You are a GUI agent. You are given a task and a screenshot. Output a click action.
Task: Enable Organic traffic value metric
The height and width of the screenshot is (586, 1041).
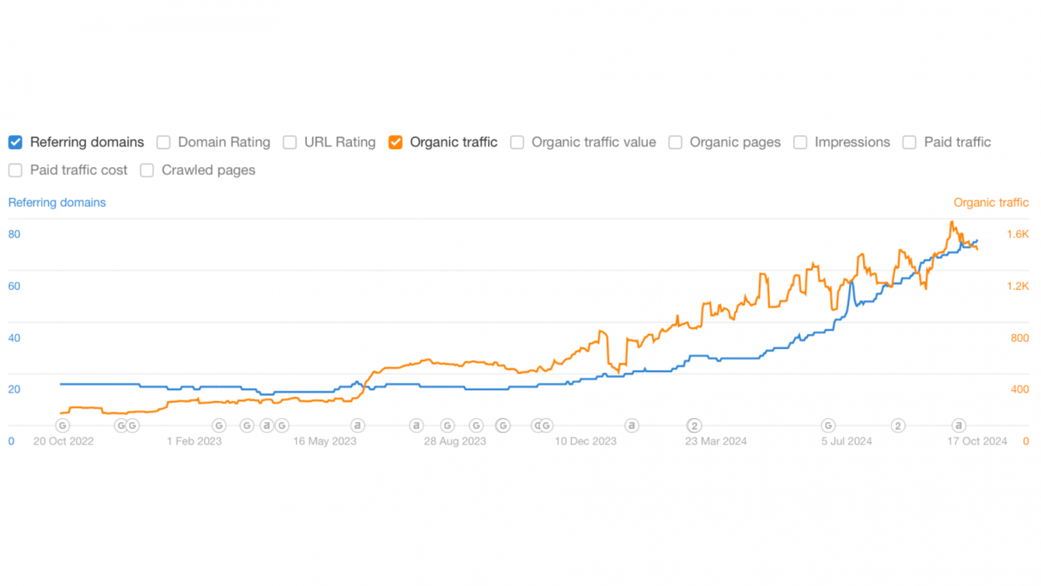[x=517, y=142]
